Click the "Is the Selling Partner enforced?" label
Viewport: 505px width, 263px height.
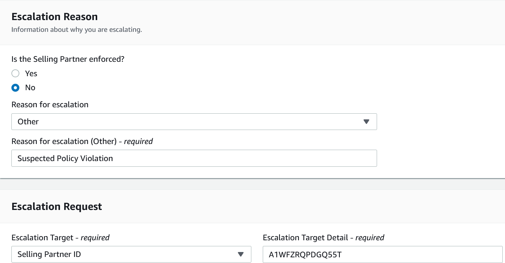tap(68, 59)
